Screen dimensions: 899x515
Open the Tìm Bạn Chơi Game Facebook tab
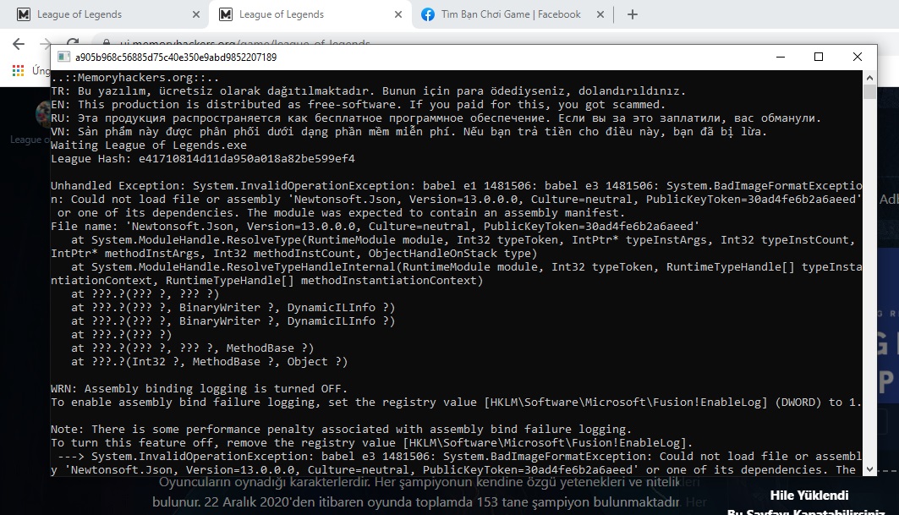pos(512,14)
